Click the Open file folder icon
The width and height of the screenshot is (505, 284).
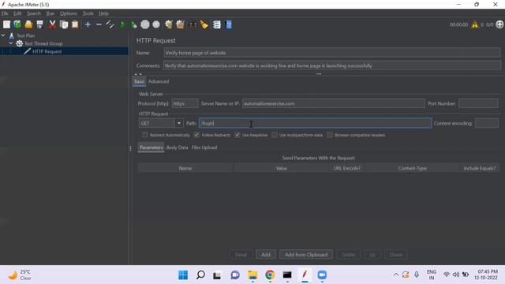(x=28, y=24)
